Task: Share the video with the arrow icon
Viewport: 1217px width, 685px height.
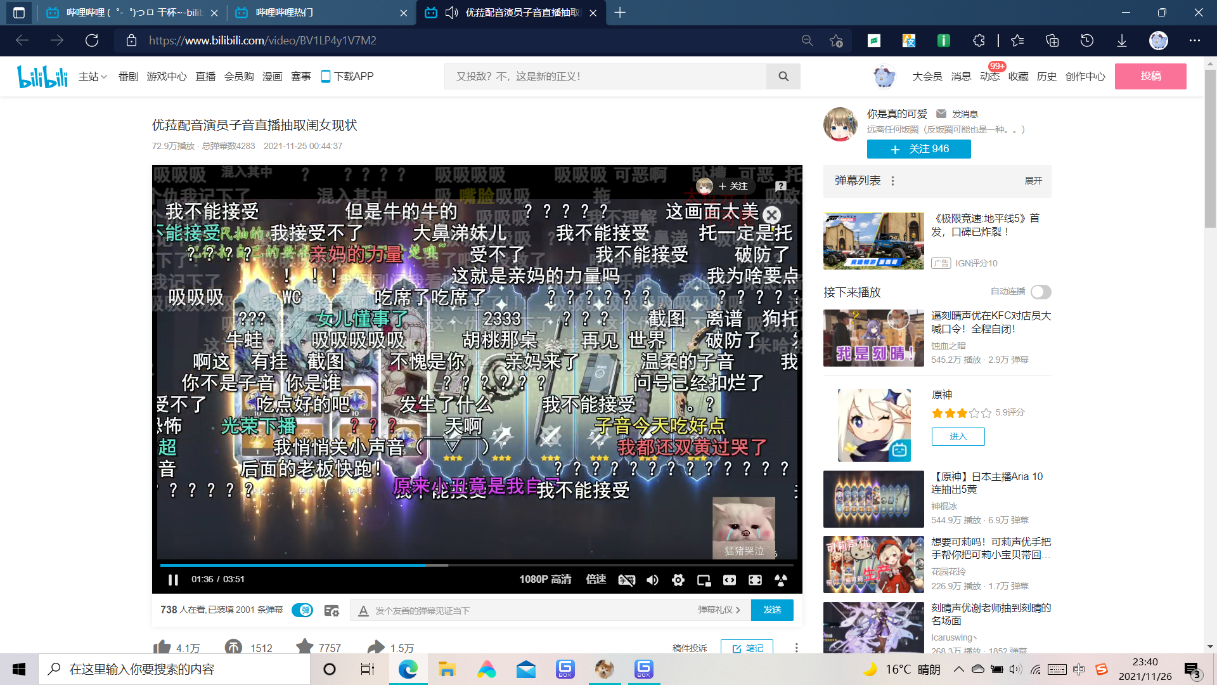Action: 376,647
